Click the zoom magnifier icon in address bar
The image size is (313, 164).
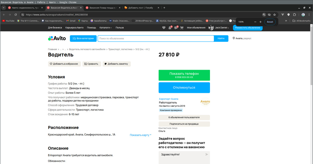click(264, 15)
